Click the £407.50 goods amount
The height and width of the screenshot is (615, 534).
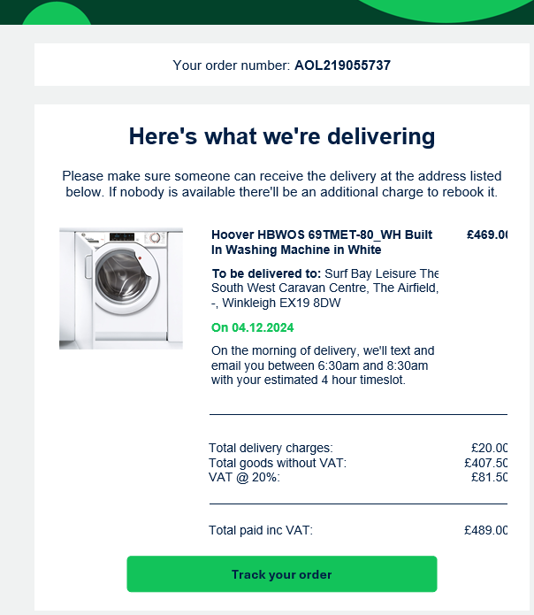click(x=485, y=463)
